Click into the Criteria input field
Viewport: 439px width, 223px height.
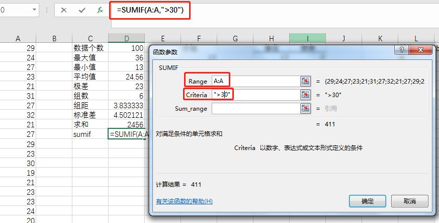256,95
